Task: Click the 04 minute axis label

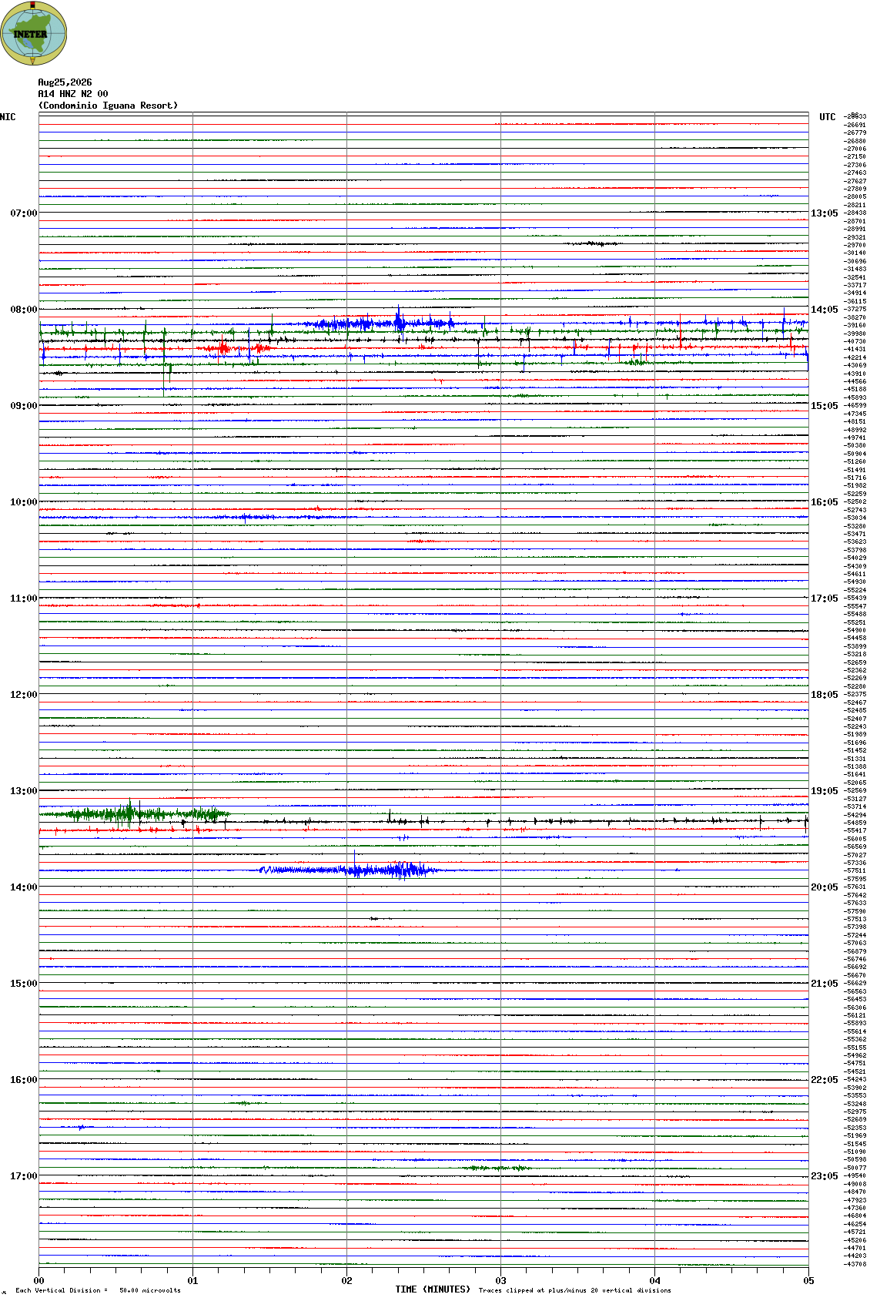Action: tap(654, 1281)
